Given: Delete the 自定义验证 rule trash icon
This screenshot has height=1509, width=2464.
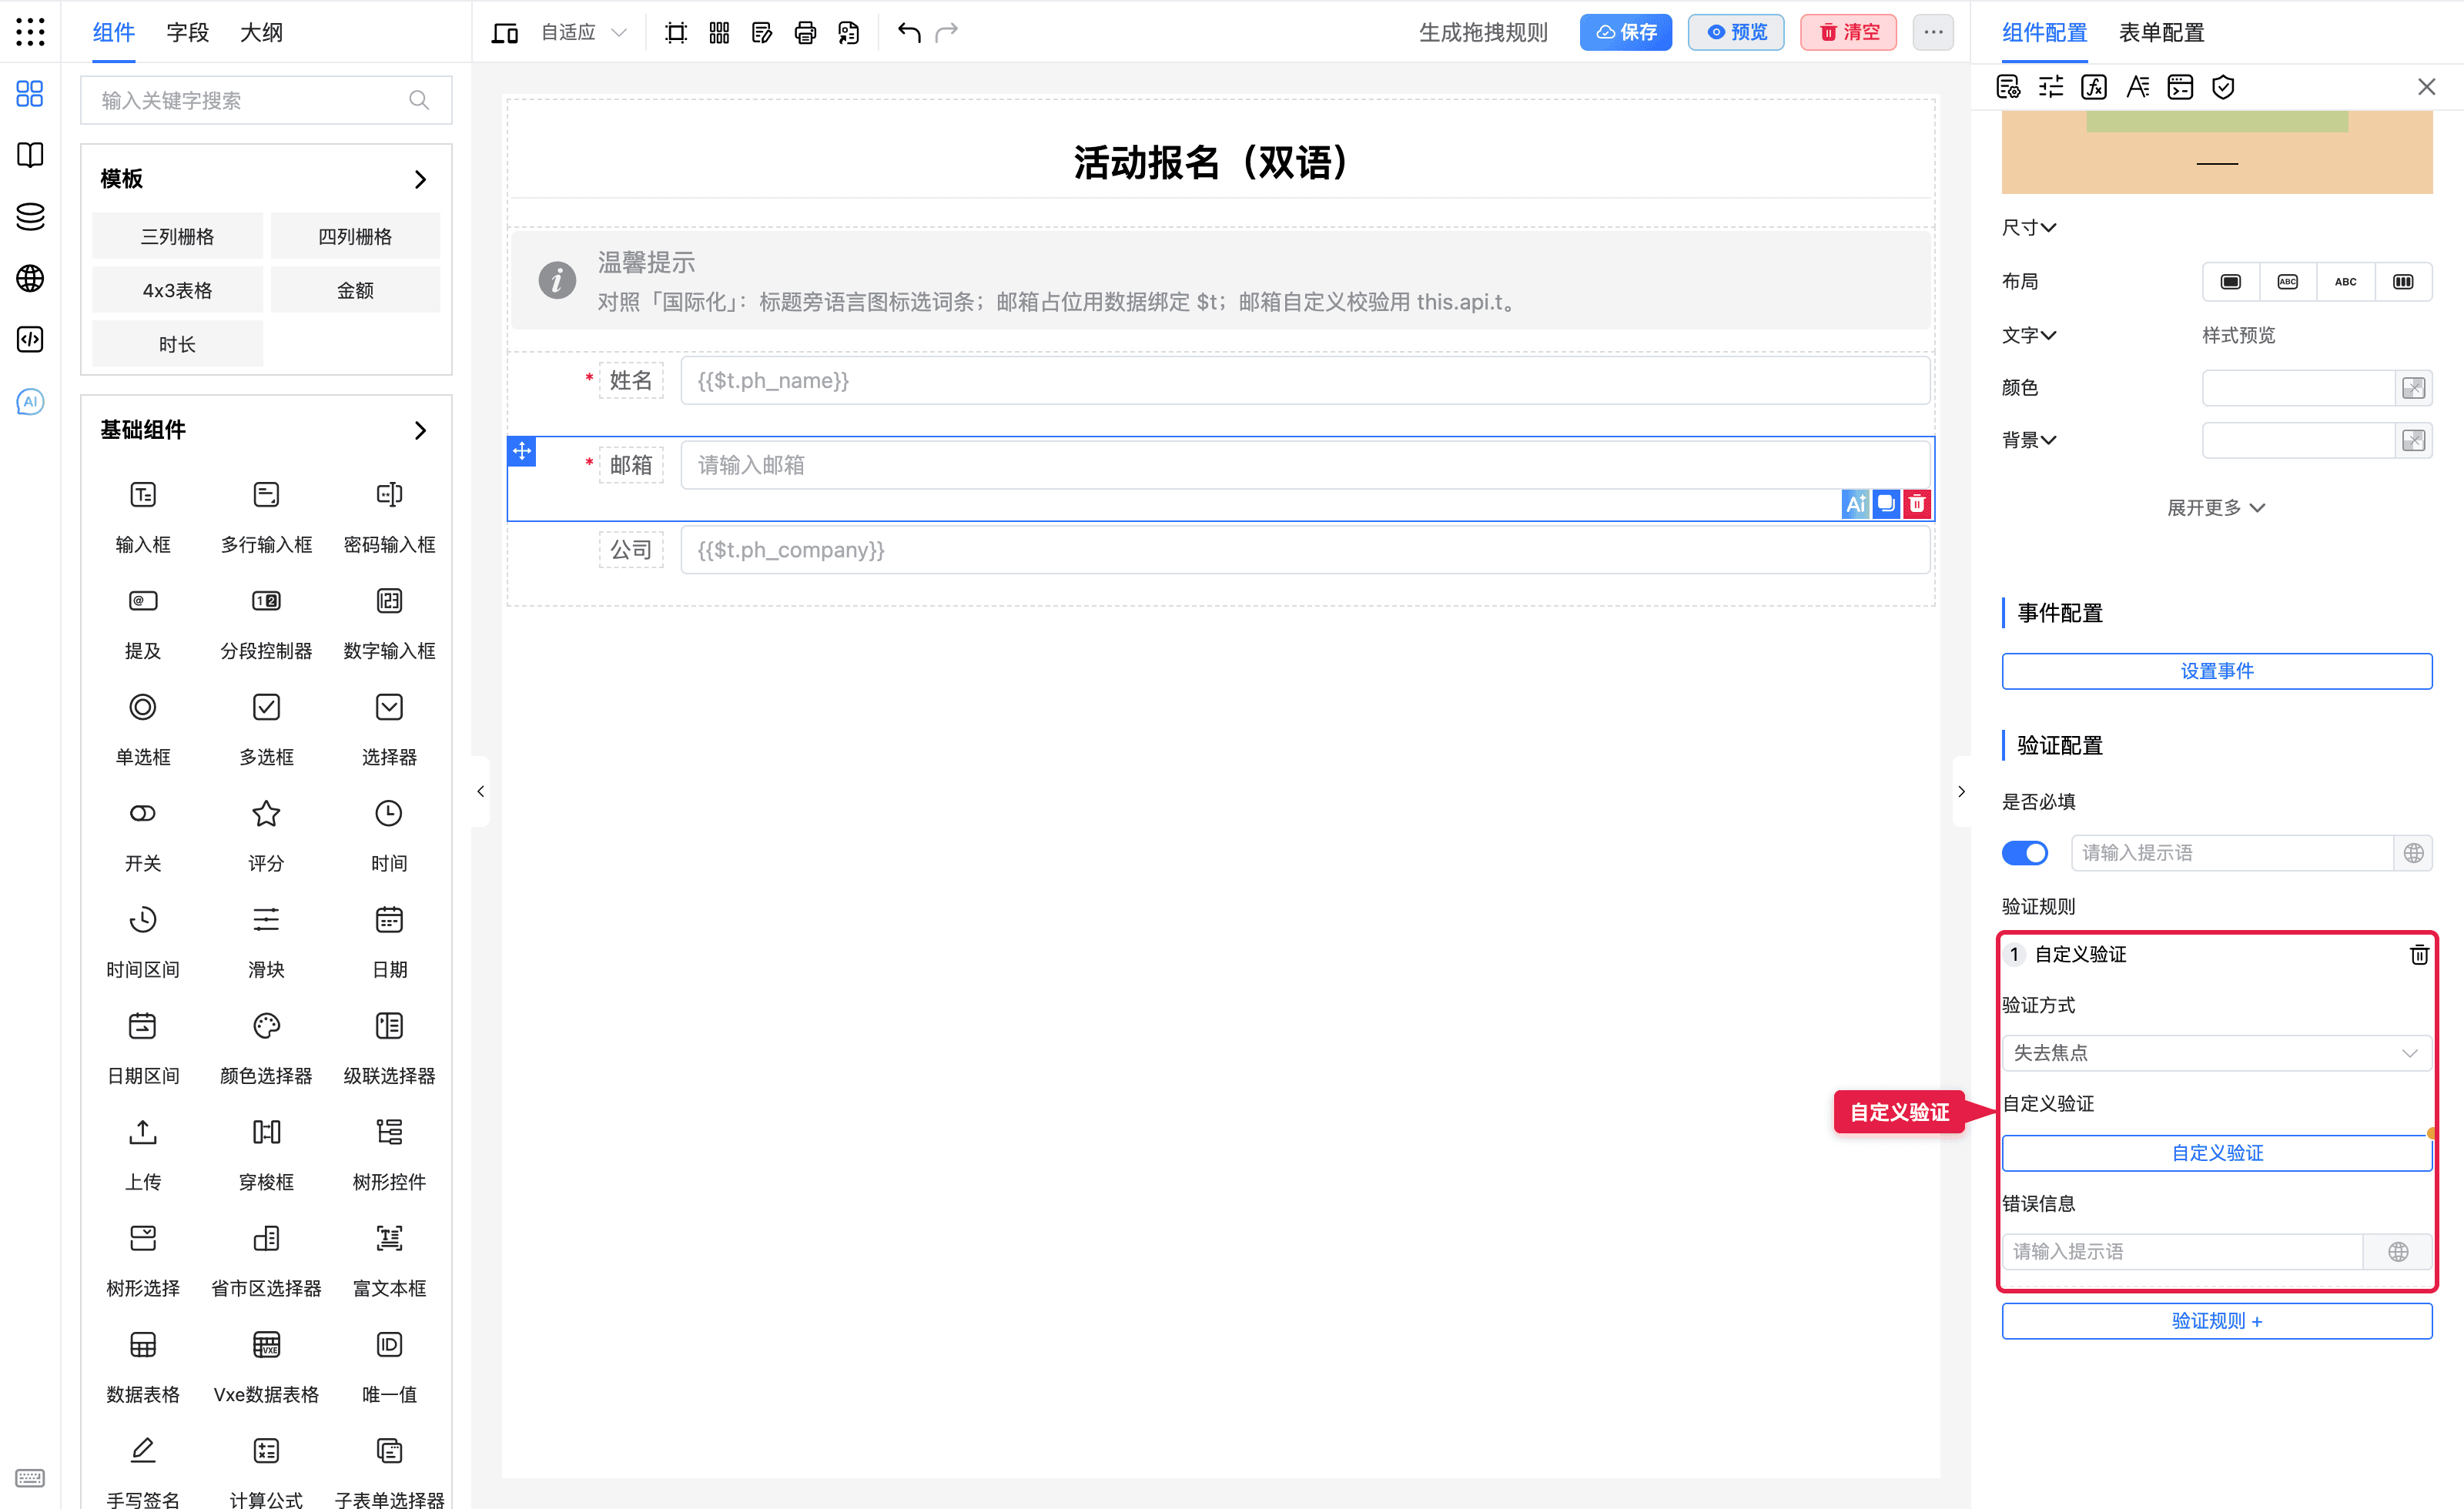Looking at the screenshot, I should click(2418, 954).
